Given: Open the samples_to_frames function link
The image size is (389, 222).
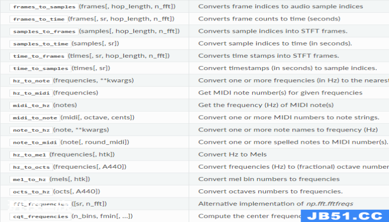Looking at the screenshot, I should tap(44, 32).
